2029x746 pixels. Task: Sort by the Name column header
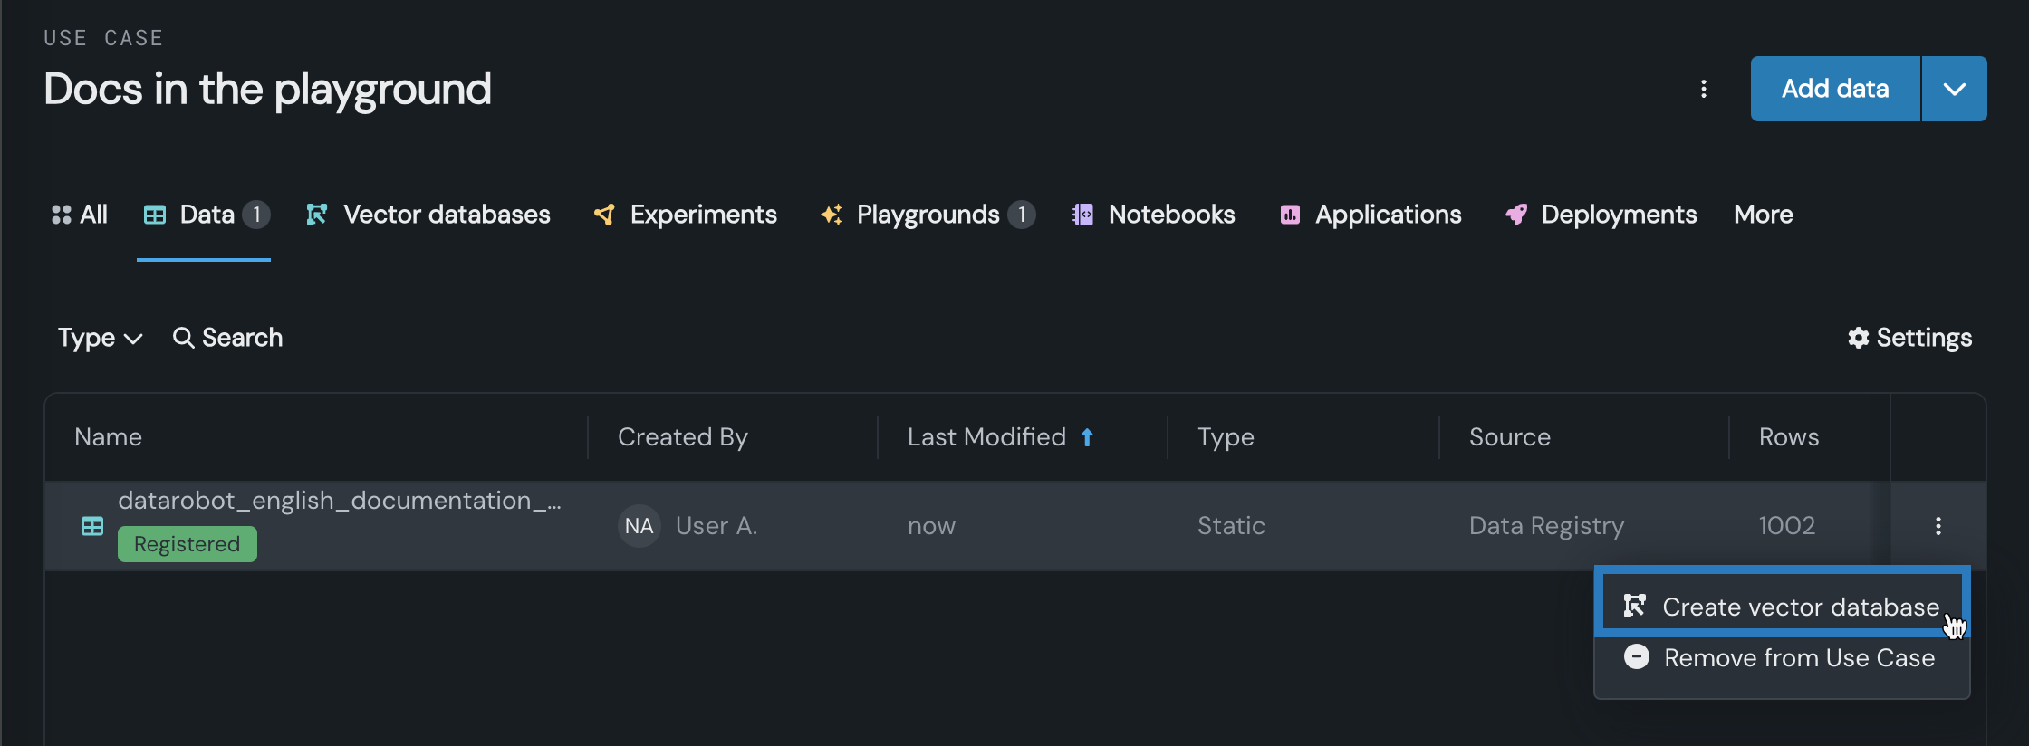(x=109, y=437)
